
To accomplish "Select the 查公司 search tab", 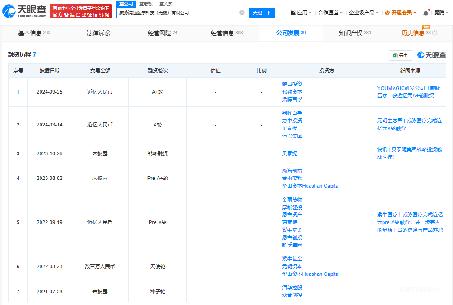I will [126, 4].
